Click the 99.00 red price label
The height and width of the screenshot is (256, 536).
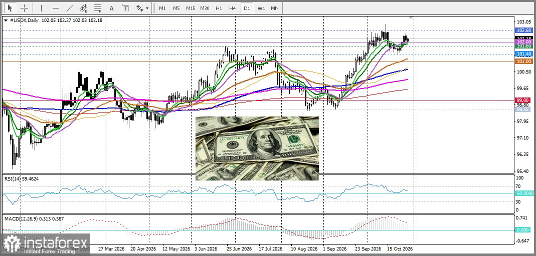tap(523, 100)
